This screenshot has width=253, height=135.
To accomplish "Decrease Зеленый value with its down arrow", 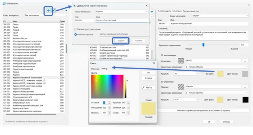I will pyautogui.click(x=128, y=109).
